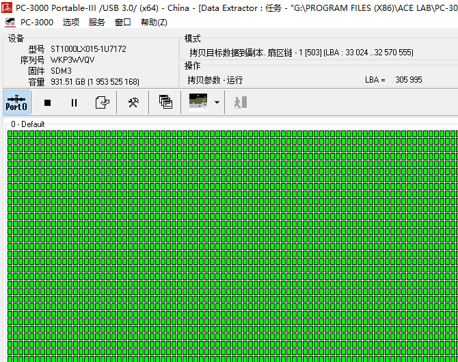
Task: Open the 服务 menu
Action: coord(97,23)
